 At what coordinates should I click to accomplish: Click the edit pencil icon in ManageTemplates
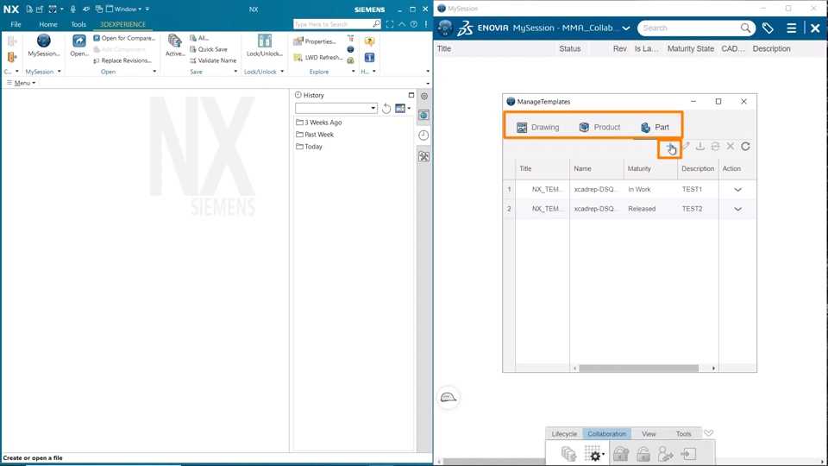point(686,147)
